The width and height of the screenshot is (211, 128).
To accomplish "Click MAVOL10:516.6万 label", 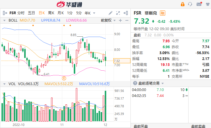I will (94, 84).
